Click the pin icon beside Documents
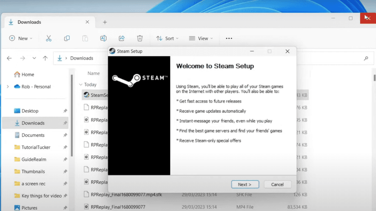This screenshot has width=376, height=211. click(65, 135)
